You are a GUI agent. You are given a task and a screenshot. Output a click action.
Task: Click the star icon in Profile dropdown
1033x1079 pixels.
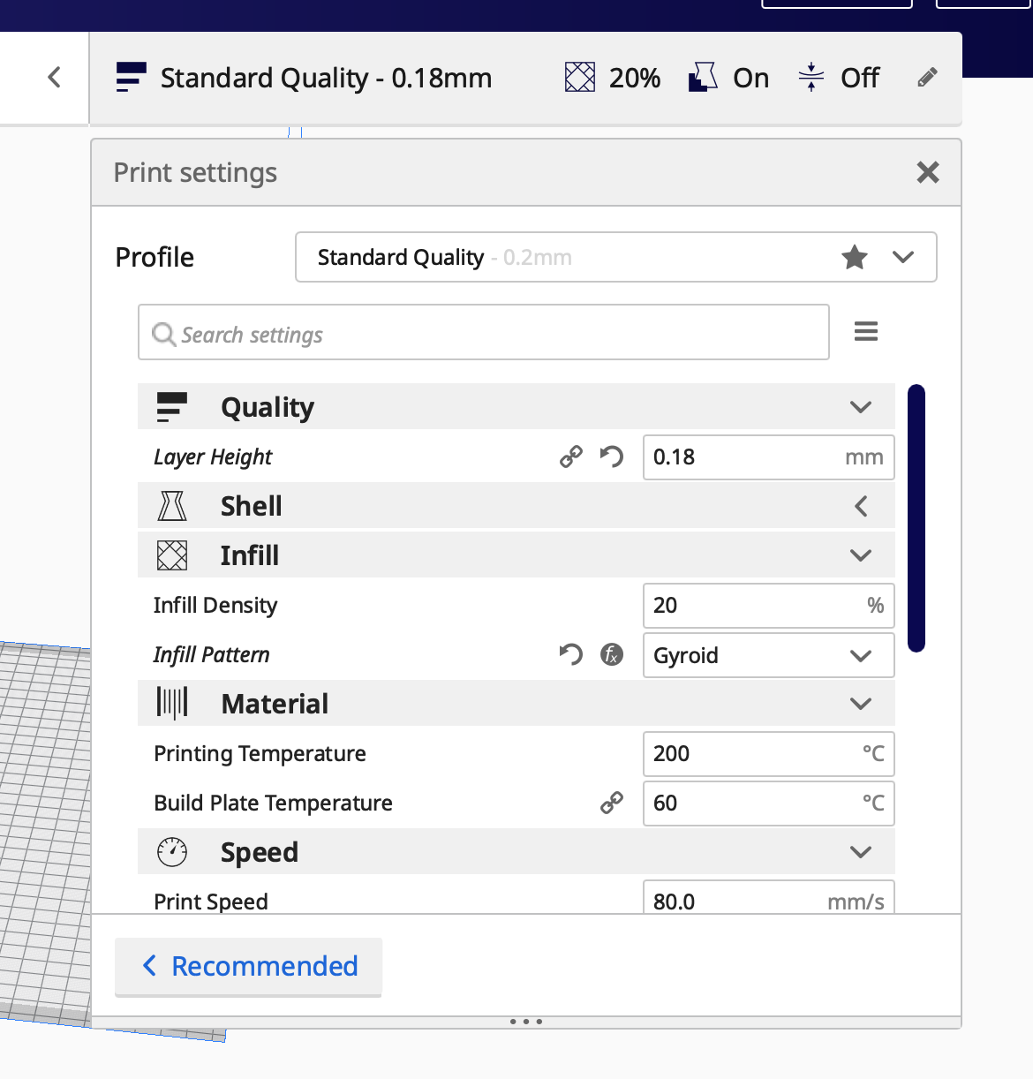pyautogui.click(x=855, y=258)
